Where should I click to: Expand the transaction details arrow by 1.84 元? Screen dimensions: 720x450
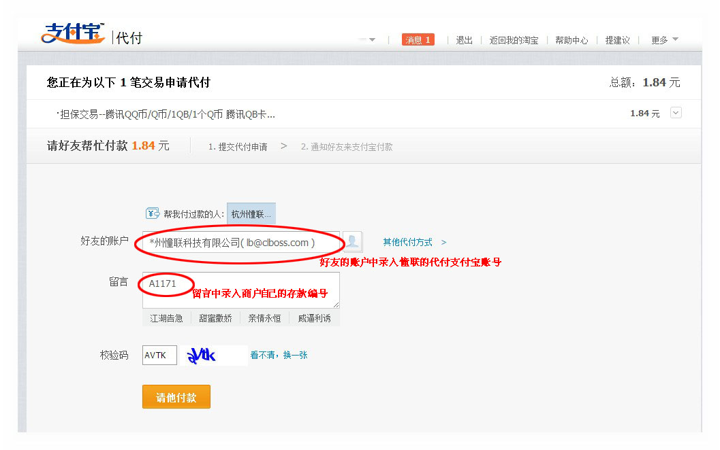point(676,113)
